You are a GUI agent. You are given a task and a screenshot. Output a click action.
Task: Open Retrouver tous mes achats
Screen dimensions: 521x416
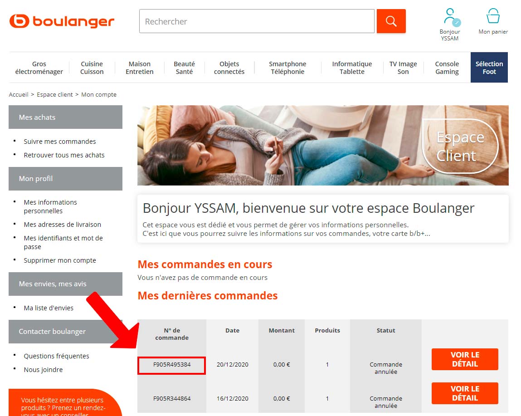pyautogui.click(x=64, y=155)
